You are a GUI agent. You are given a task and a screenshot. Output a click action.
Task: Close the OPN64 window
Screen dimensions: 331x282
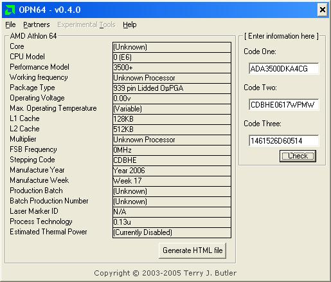(323, 10)
